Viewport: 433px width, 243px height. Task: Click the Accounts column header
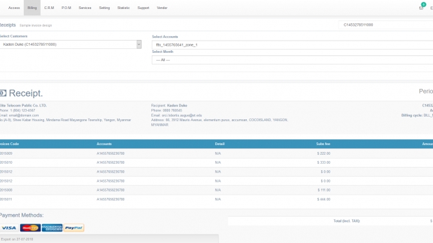tap(104, 144)
